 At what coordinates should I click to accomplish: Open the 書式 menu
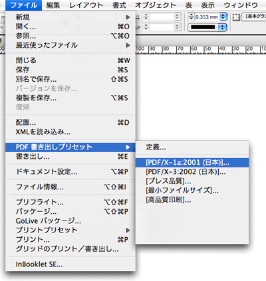pos(119,5)
